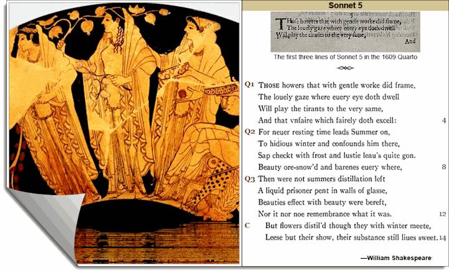Click the C couplet marker

[248, 226]
